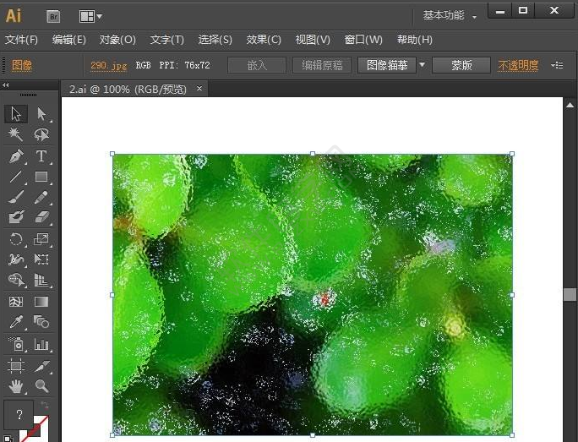Open the 编辑(E) menu
This screenshot has width=578, height=442.
click(x=69, y=40)
